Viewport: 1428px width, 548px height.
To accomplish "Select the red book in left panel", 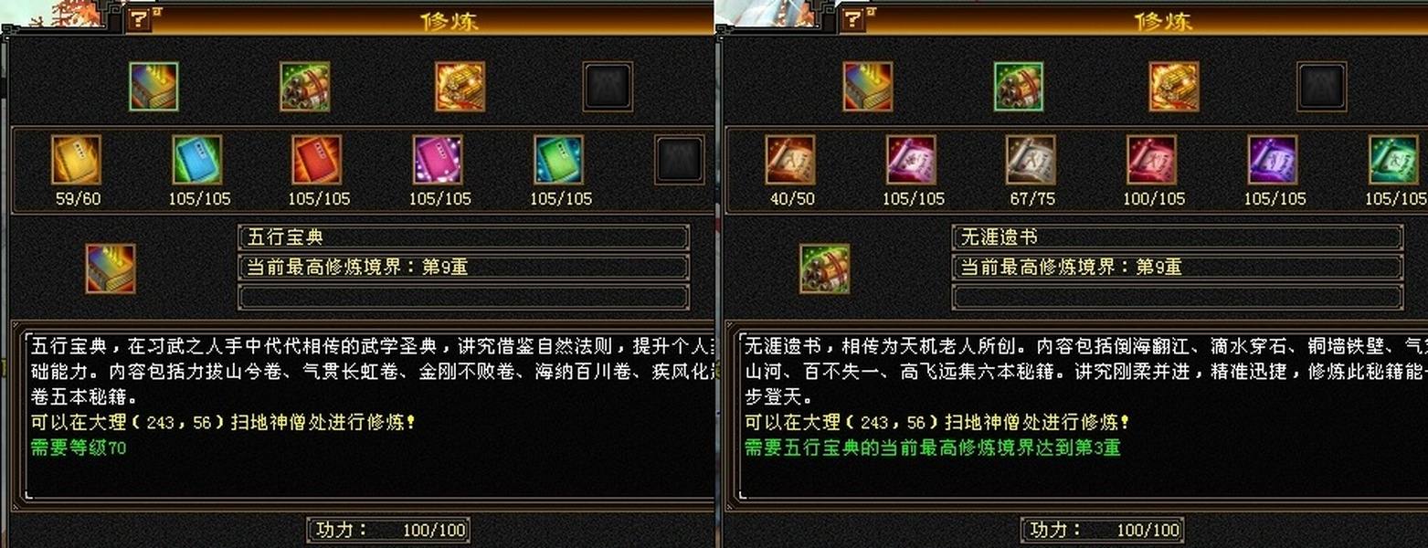I will pos(316,160).
